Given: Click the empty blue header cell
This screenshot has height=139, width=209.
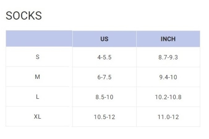Looking at the screenshot, I should pyautogui.click(x=39, y=39).
